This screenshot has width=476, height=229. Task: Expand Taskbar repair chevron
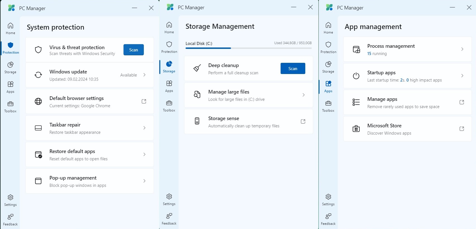(x=144, y=128)
